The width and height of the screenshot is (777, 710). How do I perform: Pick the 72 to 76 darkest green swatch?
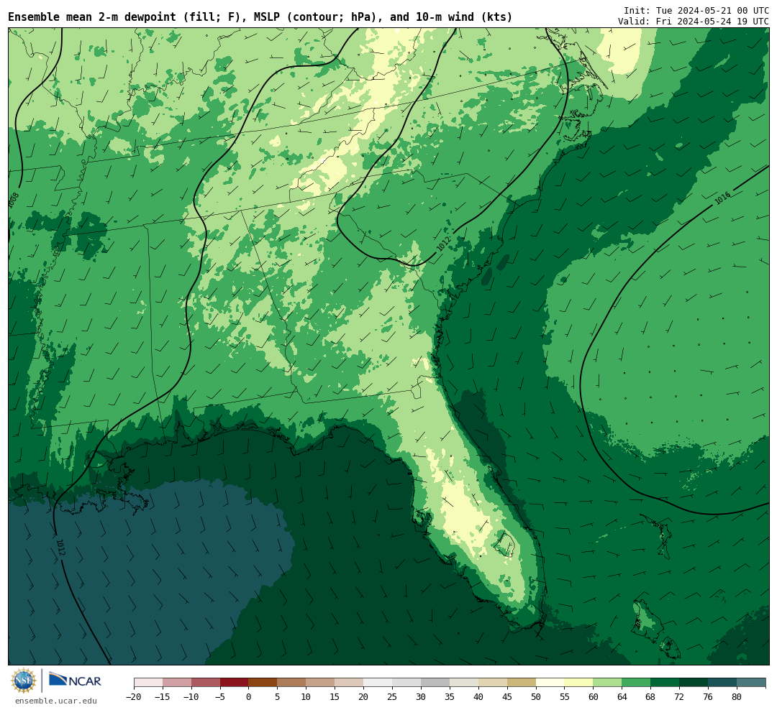pos(694,683)
